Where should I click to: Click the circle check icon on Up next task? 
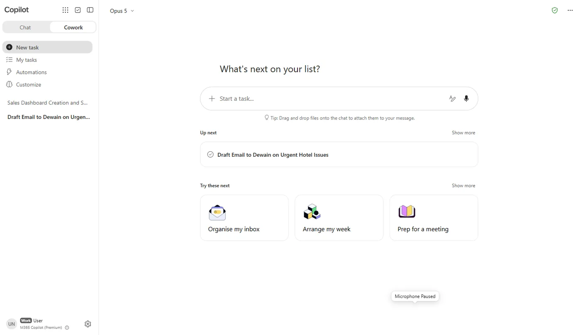pos(210,155)
